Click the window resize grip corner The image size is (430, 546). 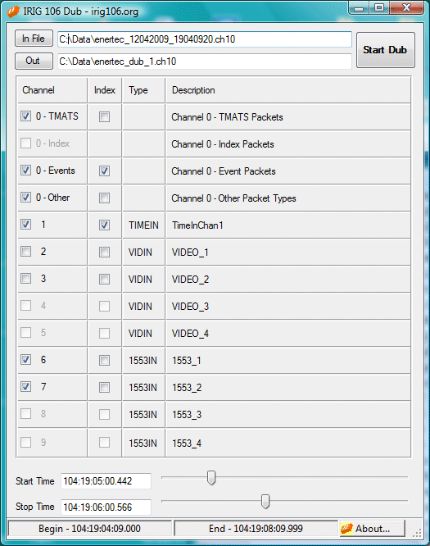click(417, 533)
